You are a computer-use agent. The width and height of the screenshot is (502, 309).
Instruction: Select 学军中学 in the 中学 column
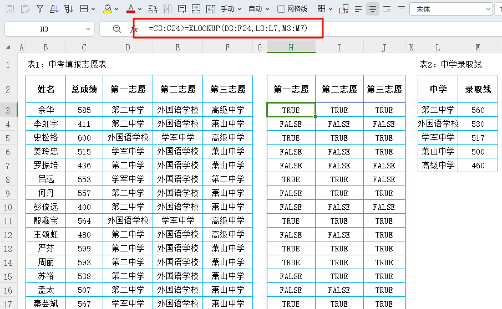tap(438, 138)
